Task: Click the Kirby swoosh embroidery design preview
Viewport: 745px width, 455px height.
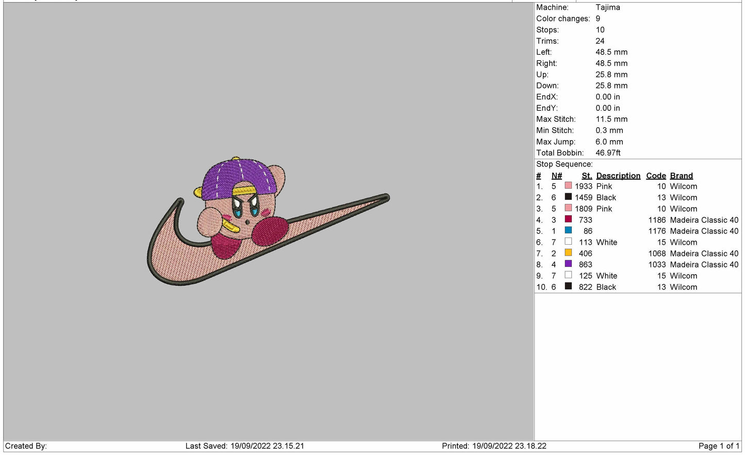Action: coord(268,222)
